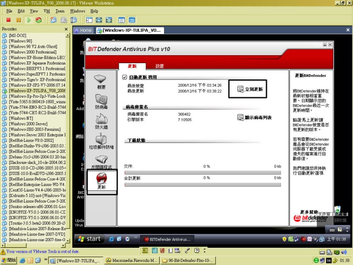
Task: Click the Console view toolbar icon
Action: click(132, 20)
